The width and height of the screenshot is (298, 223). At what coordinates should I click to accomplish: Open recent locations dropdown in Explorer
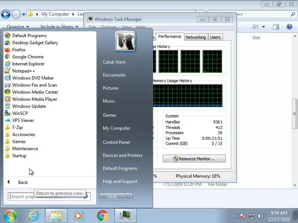pos(23,14)
